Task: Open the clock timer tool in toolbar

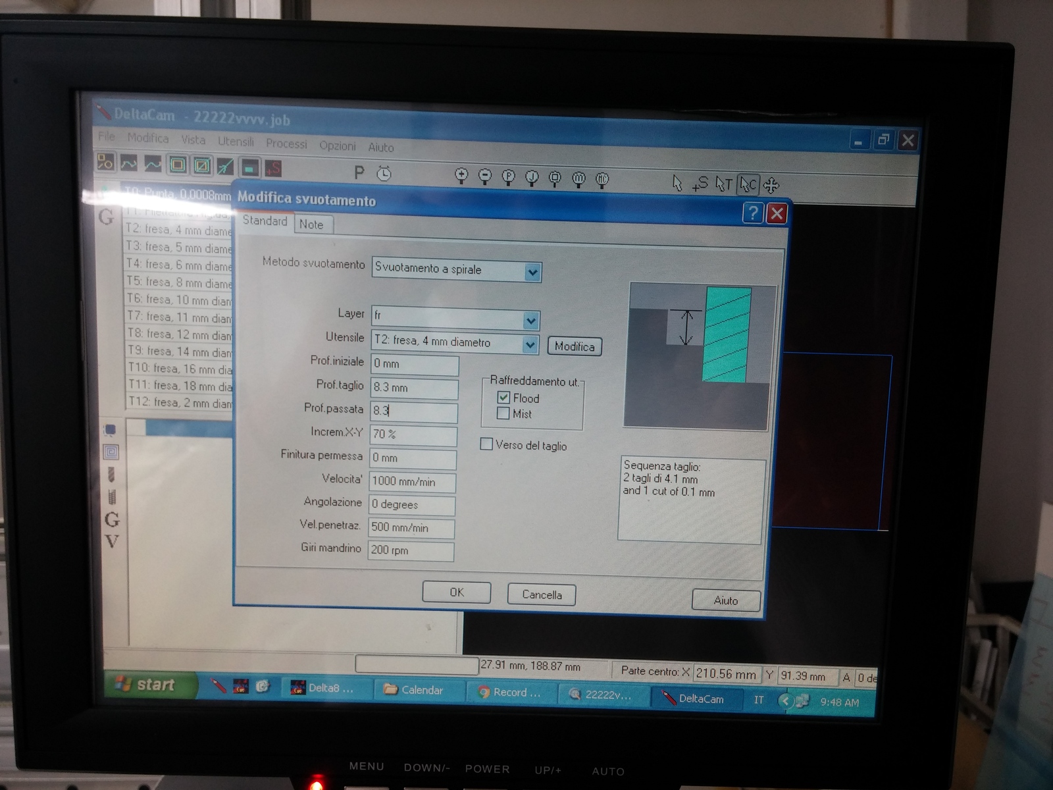Action: click(384, 174)
